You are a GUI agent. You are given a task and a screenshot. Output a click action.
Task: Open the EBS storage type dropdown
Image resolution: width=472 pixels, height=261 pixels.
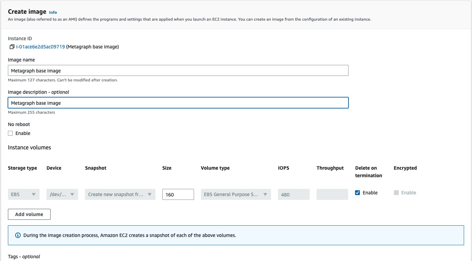pyautogui.click(x=24, y=194)
